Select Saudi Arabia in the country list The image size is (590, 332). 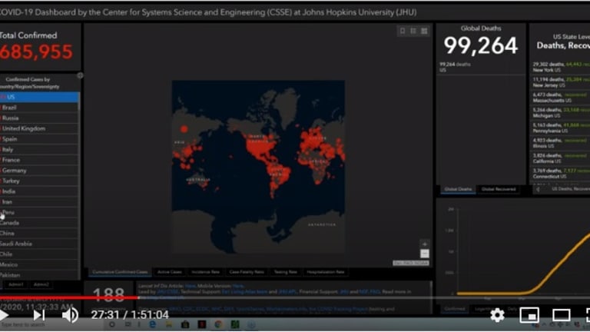(39, 244)
